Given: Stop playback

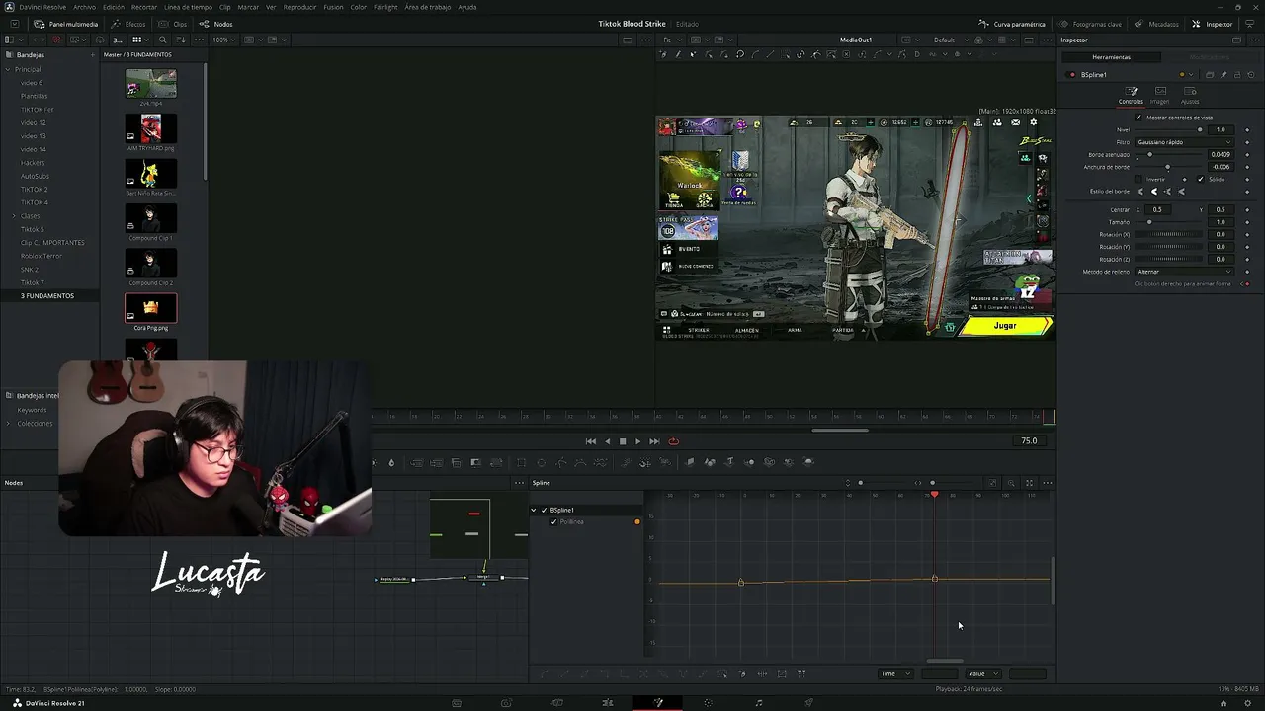Looking at the screenshot, I should coord(623,441).
